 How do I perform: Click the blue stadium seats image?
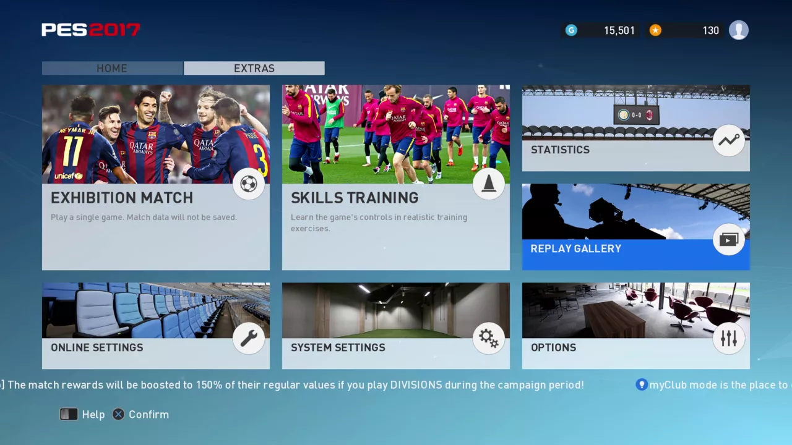(x=156, y=310)
